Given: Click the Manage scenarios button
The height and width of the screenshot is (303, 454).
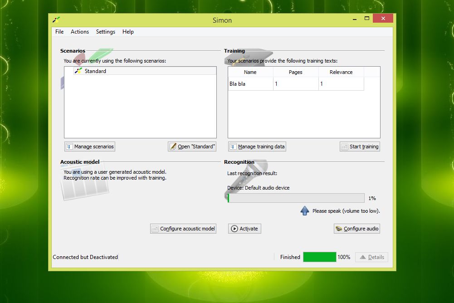Looking at the screenshot, I should [90, 147].
